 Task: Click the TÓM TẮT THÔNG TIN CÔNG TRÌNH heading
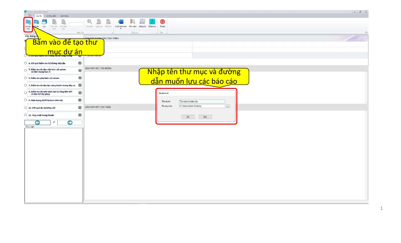coord(102,39)
